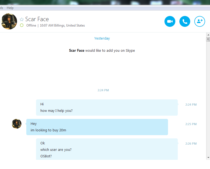Click the 'how may I help you?' message
Image resolution: width=210 pixels, height=169 pixels.
(x=56, y=110)
